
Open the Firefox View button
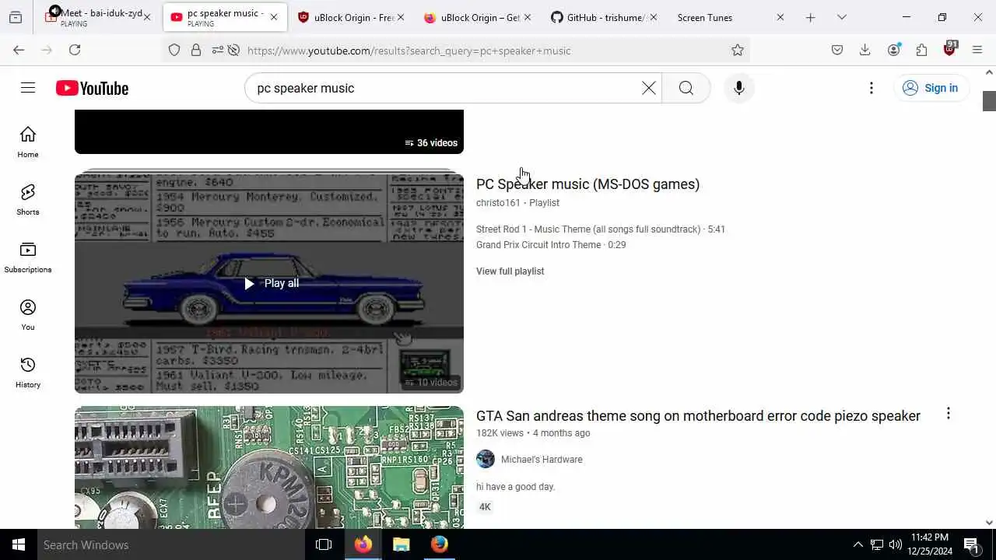(16, 17)
